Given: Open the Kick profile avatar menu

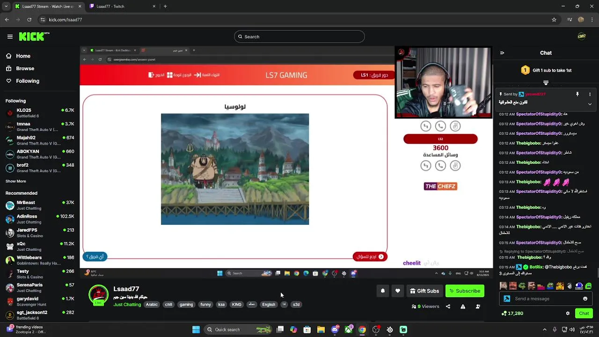Looking at the screenshot, I should (x=581, y=37).
